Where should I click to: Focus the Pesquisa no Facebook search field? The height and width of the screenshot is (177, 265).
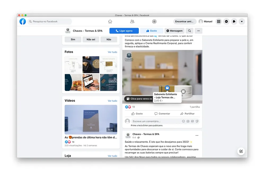pyautogui.click(x=50, y=21)
